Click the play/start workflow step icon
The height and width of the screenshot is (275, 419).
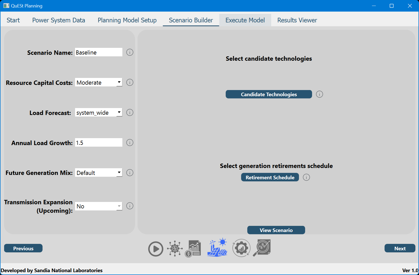(x=156, y=249)
